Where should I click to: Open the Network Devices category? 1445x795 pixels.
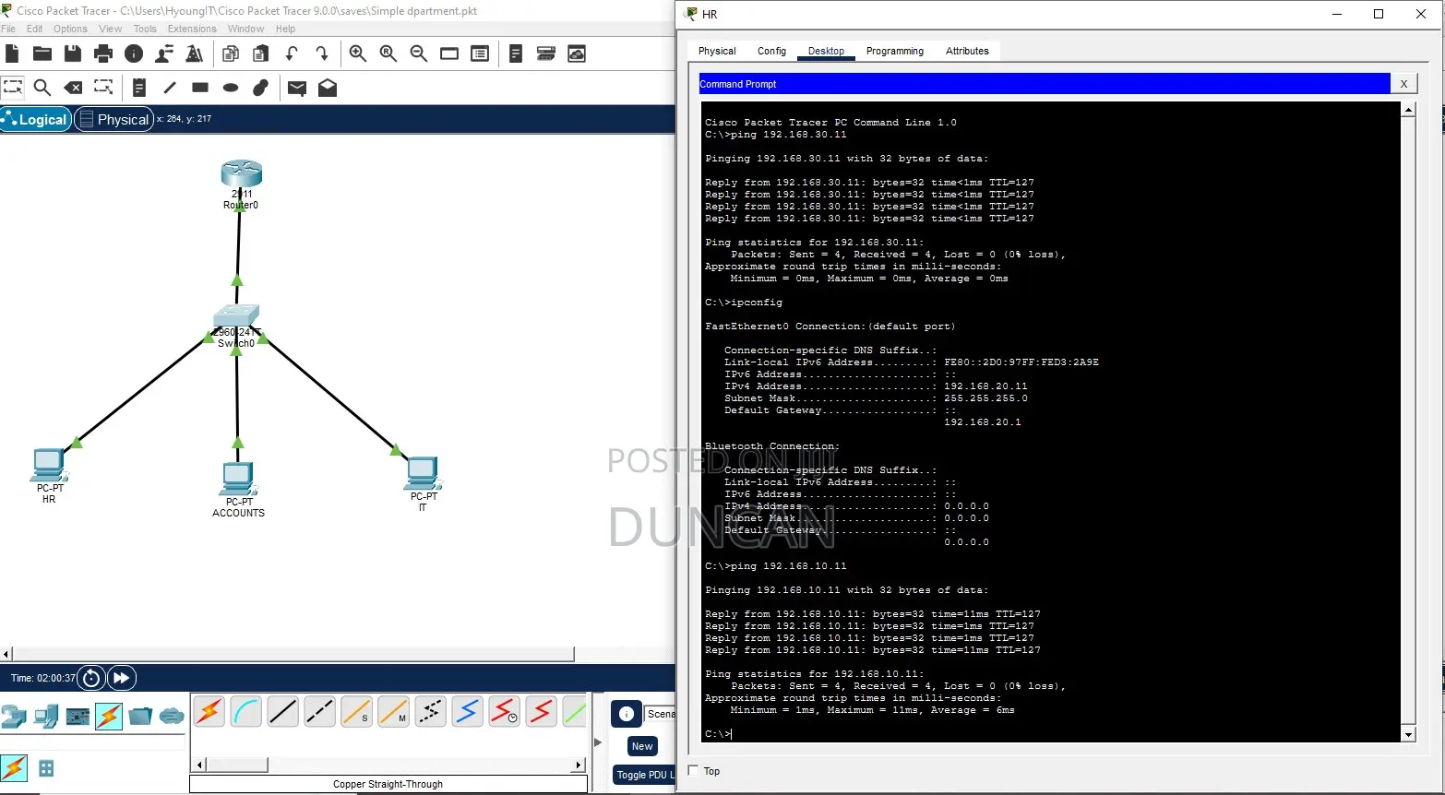(x=14, y=716)
